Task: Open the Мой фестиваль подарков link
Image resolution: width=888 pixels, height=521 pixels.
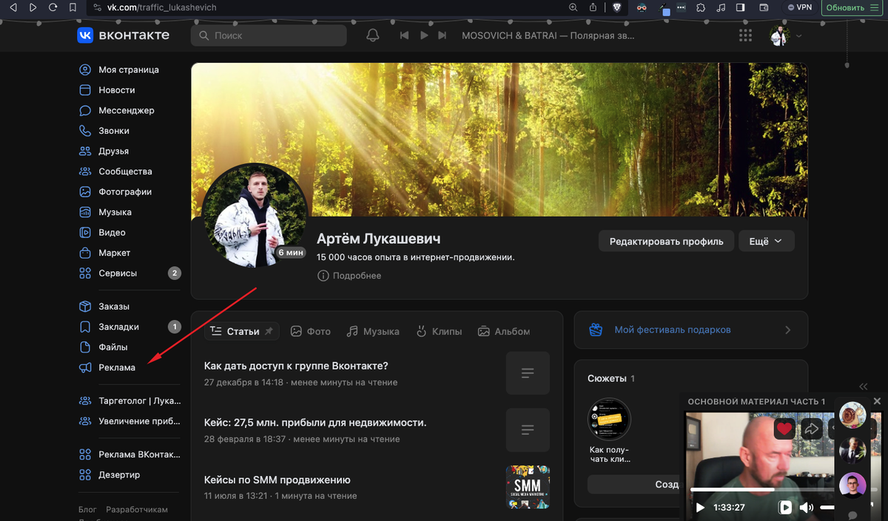Action: pyautogui.click(x=672, y=330)
